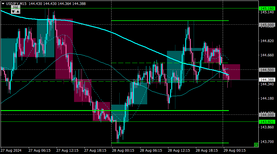Click the 144.500 level price label

(267, 70)
